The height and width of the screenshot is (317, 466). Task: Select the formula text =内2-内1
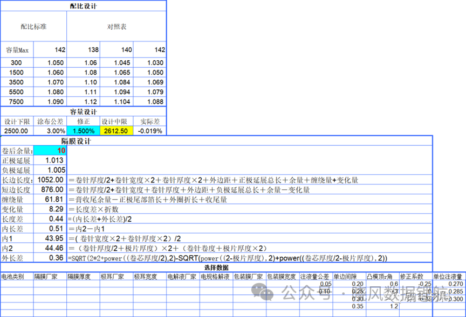coord(86,229)
